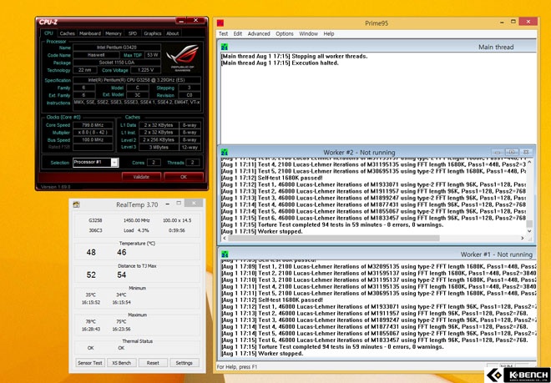The height and width of the screenshot is (383, 551).
Task: Select the CPU tab in CPU-Z
Action: click(48, 33)
